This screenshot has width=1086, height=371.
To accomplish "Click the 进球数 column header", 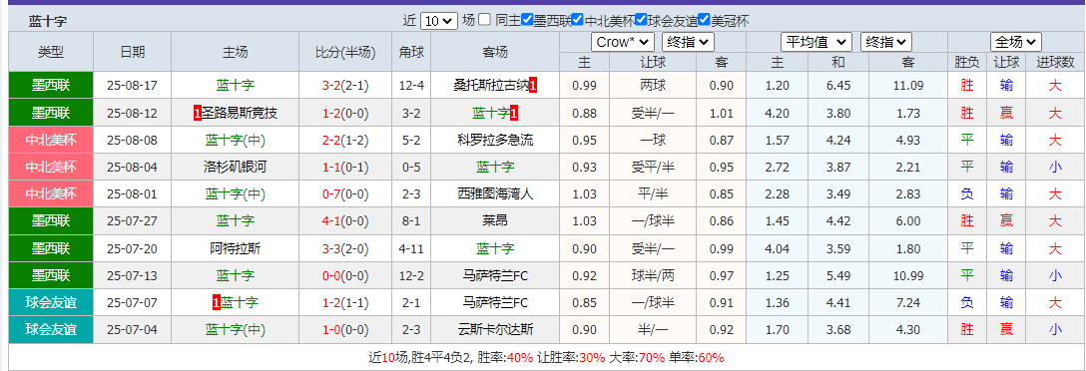I will point(1055,62).
